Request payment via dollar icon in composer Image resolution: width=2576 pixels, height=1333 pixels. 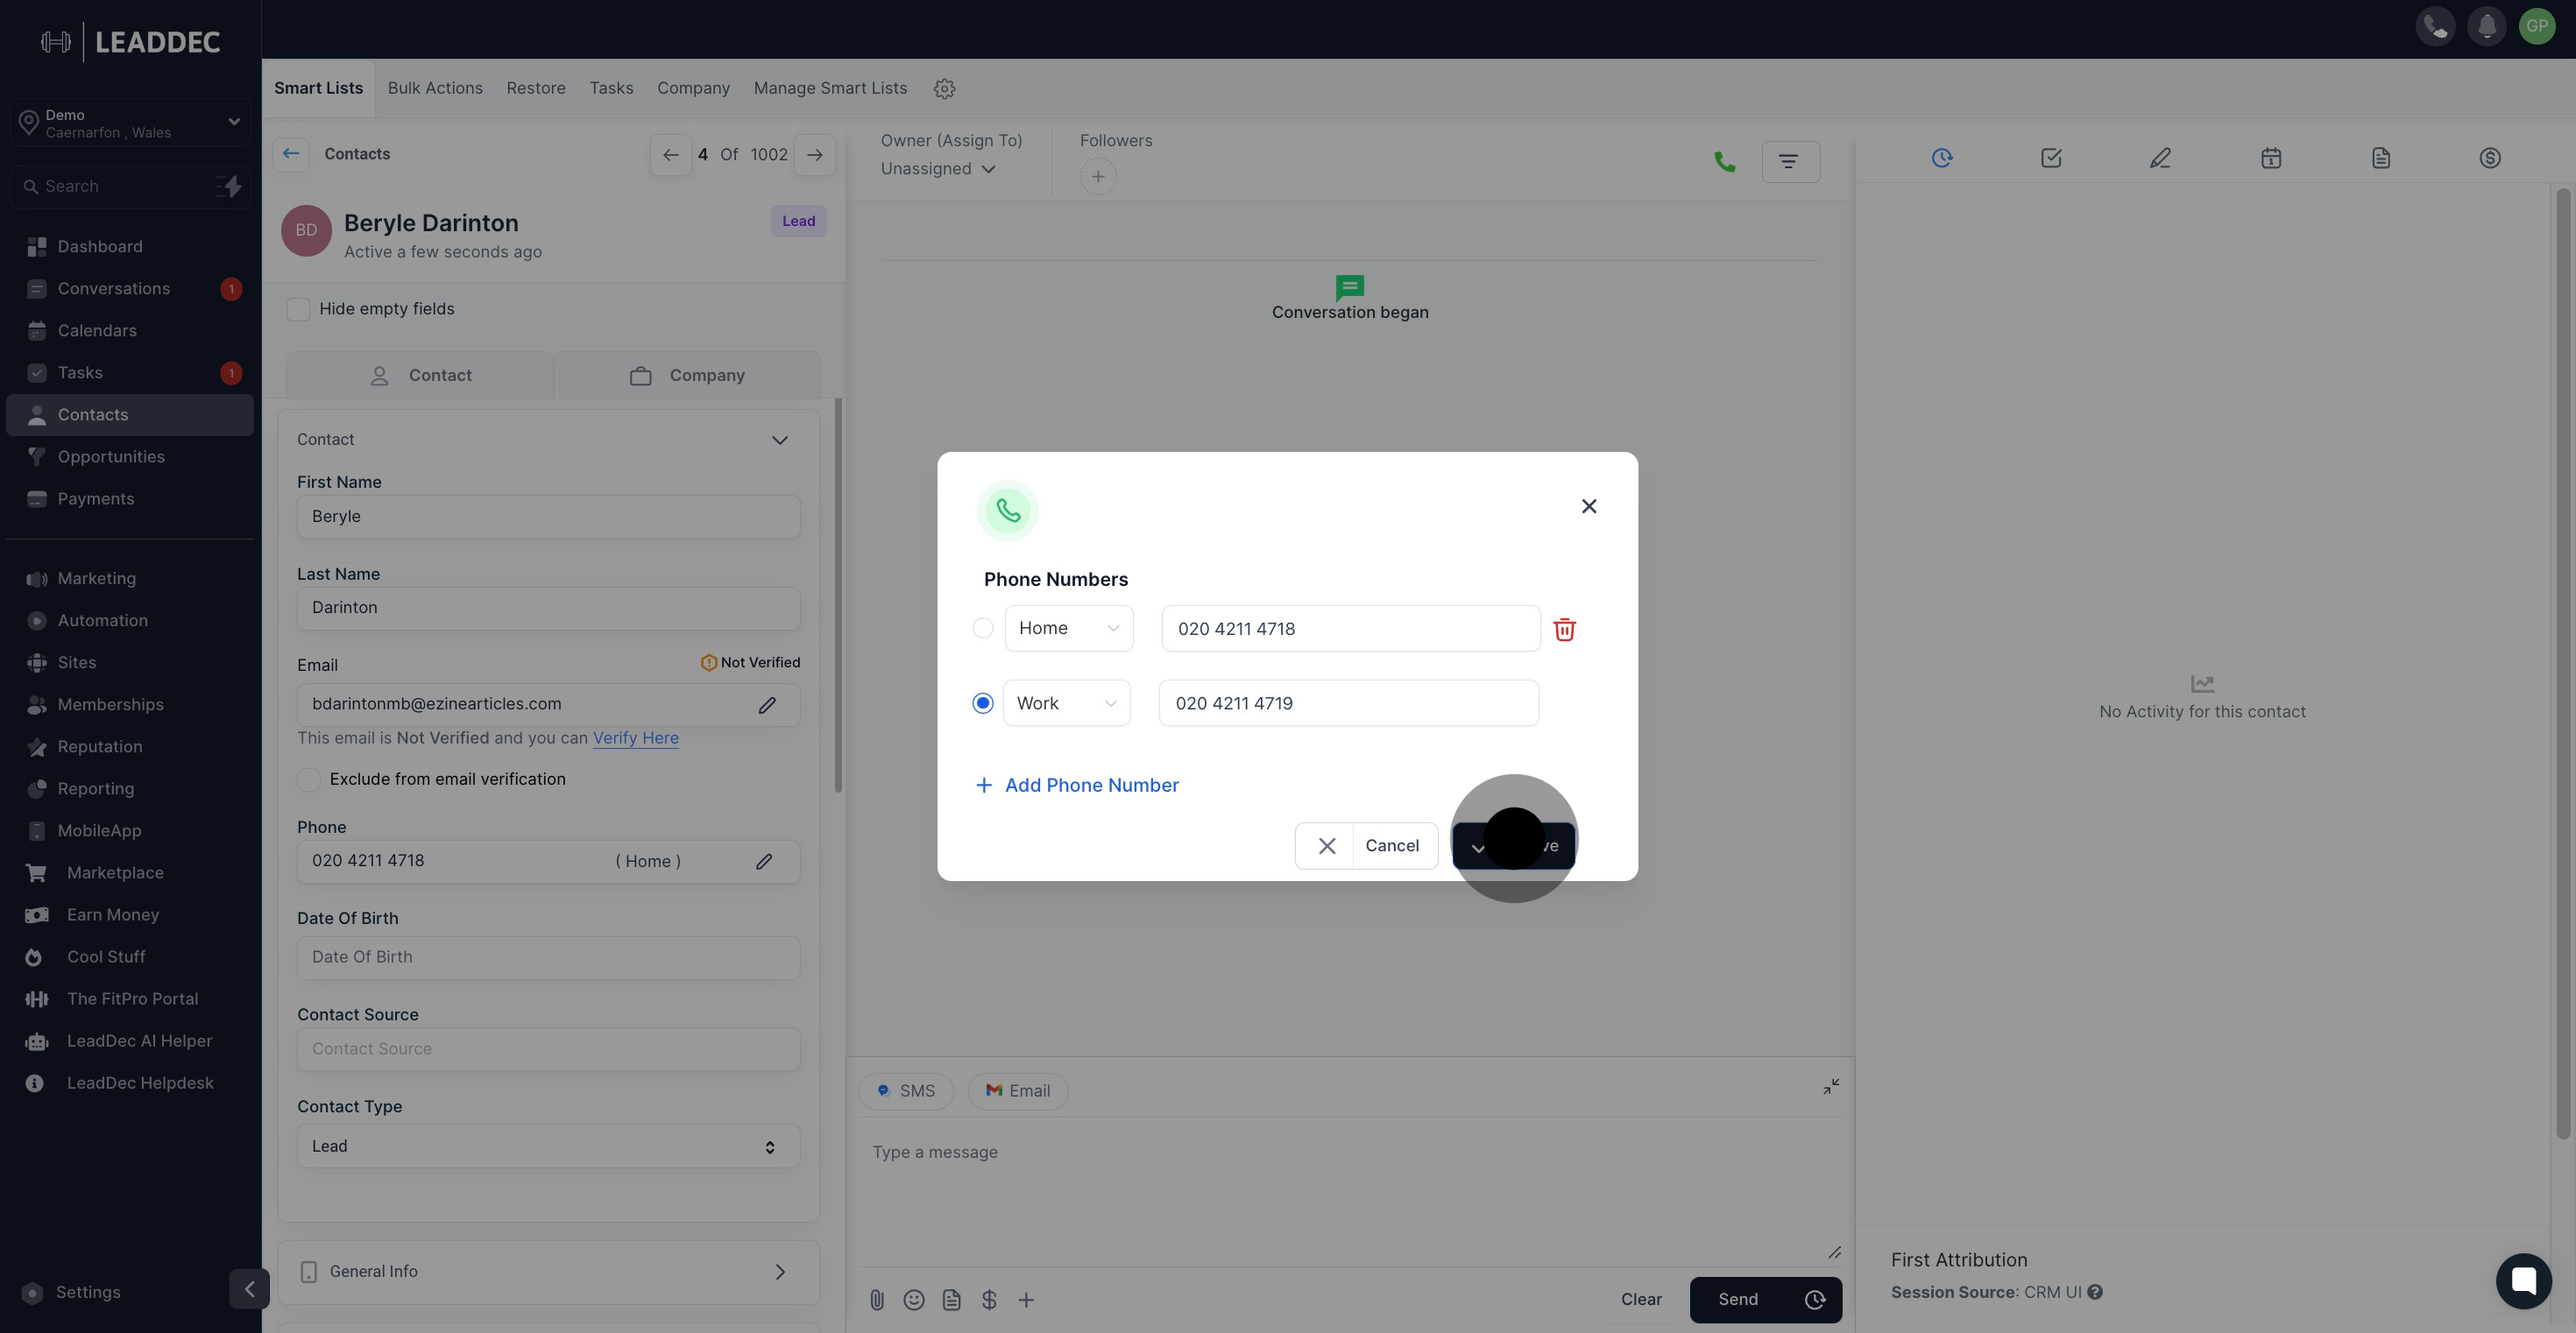(989, 1300)
